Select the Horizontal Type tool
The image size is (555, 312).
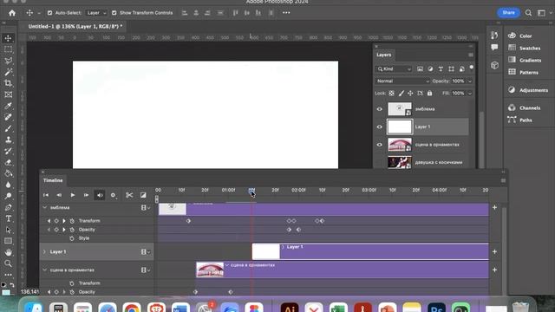8,218
